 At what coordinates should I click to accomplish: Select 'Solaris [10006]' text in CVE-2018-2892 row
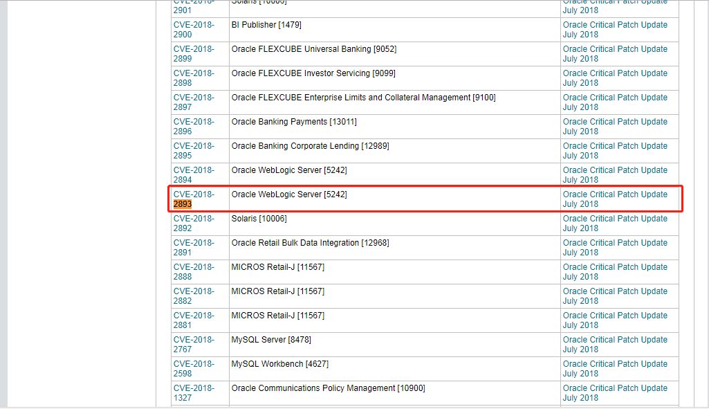point(259,219)
